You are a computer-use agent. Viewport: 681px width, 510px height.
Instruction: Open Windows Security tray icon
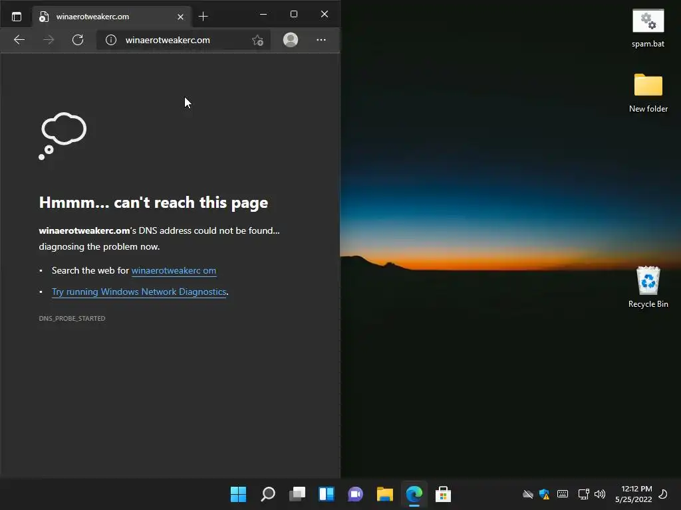pos(544,494)
